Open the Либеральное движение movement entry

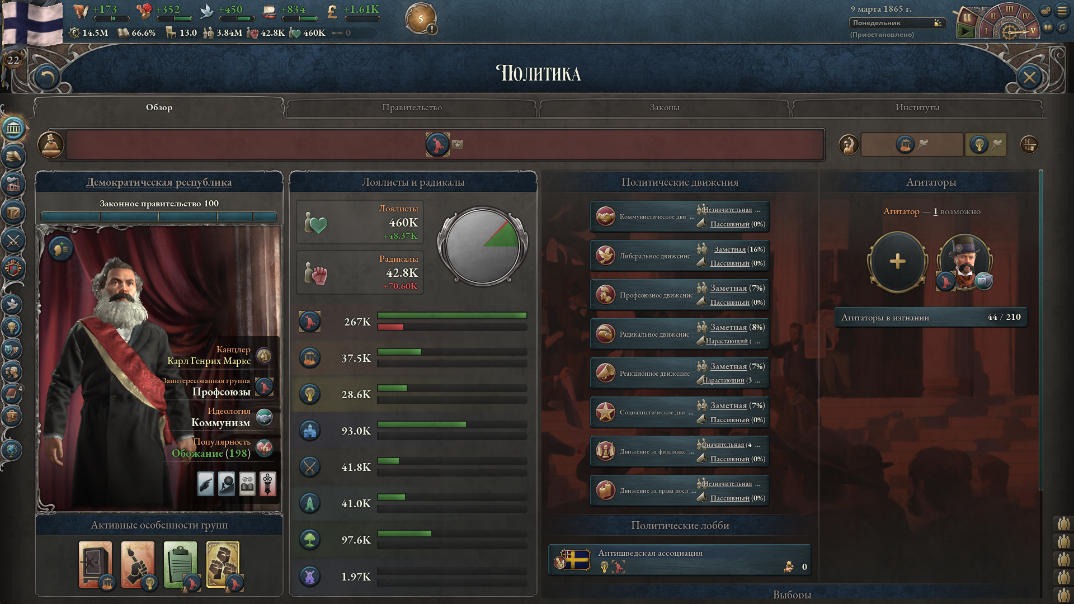point(680,256)
